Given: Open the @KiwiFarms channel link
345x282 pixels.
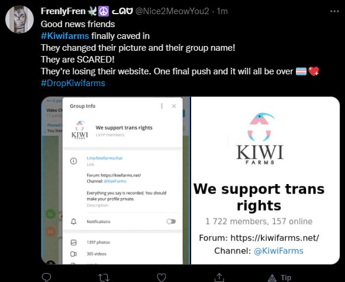Looking at the screenshot, I should tap(278, 251).
